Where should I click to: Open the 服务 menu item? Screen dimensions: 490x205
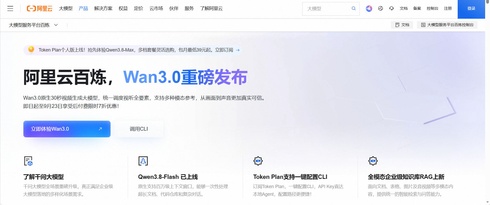coord(189,8)
